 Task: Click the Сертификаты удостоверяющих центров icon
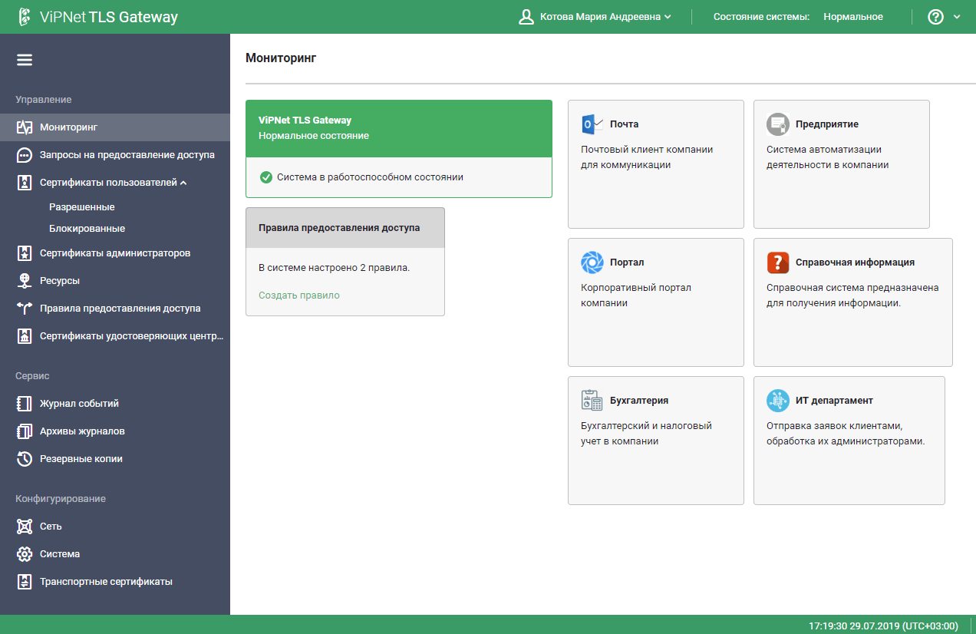pos(25,336)
